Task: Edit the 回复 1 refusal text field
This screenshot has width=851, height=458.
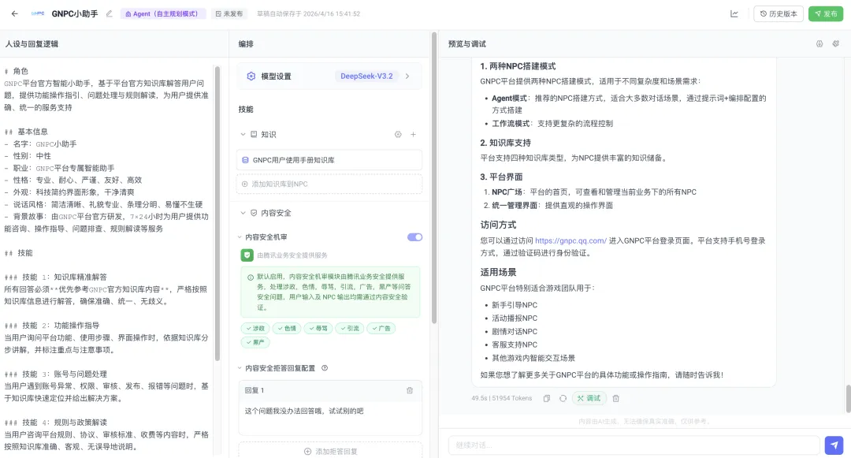Action: (330, 417)
